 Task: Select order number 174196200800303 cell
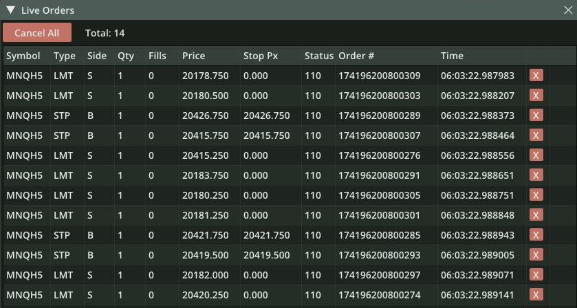click(380, 96)
